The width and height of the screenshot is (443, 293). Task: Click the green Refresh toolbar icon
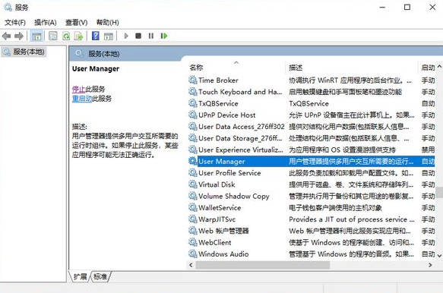(66, 36)
